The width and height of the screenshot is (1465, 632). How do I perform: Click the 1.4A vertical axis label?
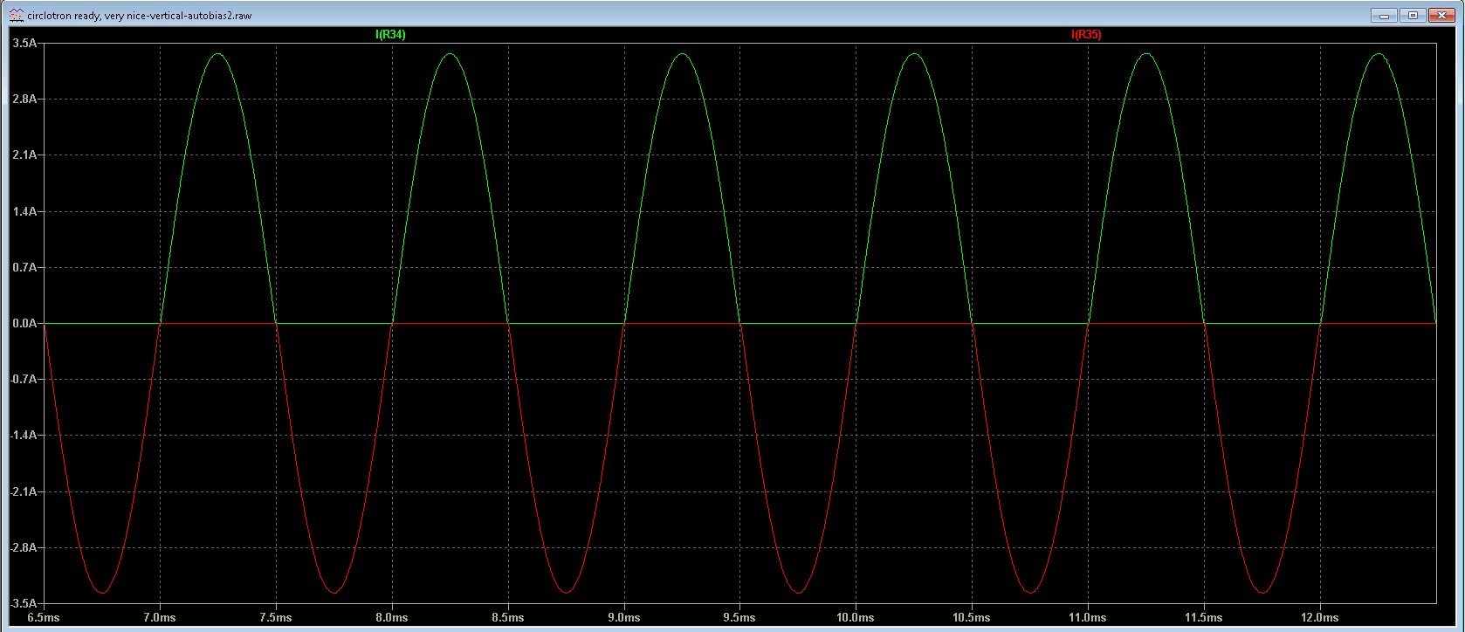pos(25,211)
